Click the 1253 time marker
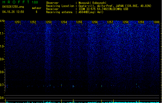 click(48, 22)
